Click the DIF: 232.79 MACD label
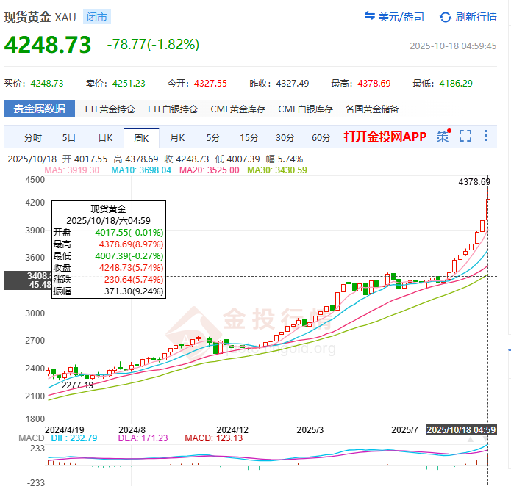The width and height of the screenshot is (511, 486). [x=74, y=438]
